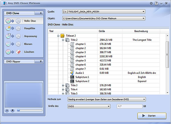Screen dimensions: 171x124
Task: Select the 'Espanol' subpicture description
Action: [142, 81]
